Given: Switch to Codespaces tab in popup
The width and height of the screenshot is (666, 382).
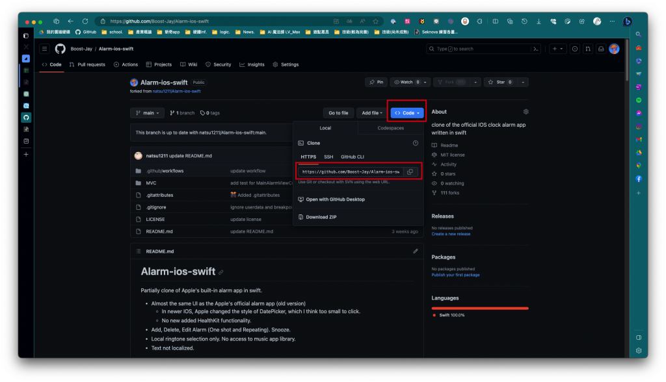Looking at the screenshot, I should pyautogui.click(x=391, y=128).
